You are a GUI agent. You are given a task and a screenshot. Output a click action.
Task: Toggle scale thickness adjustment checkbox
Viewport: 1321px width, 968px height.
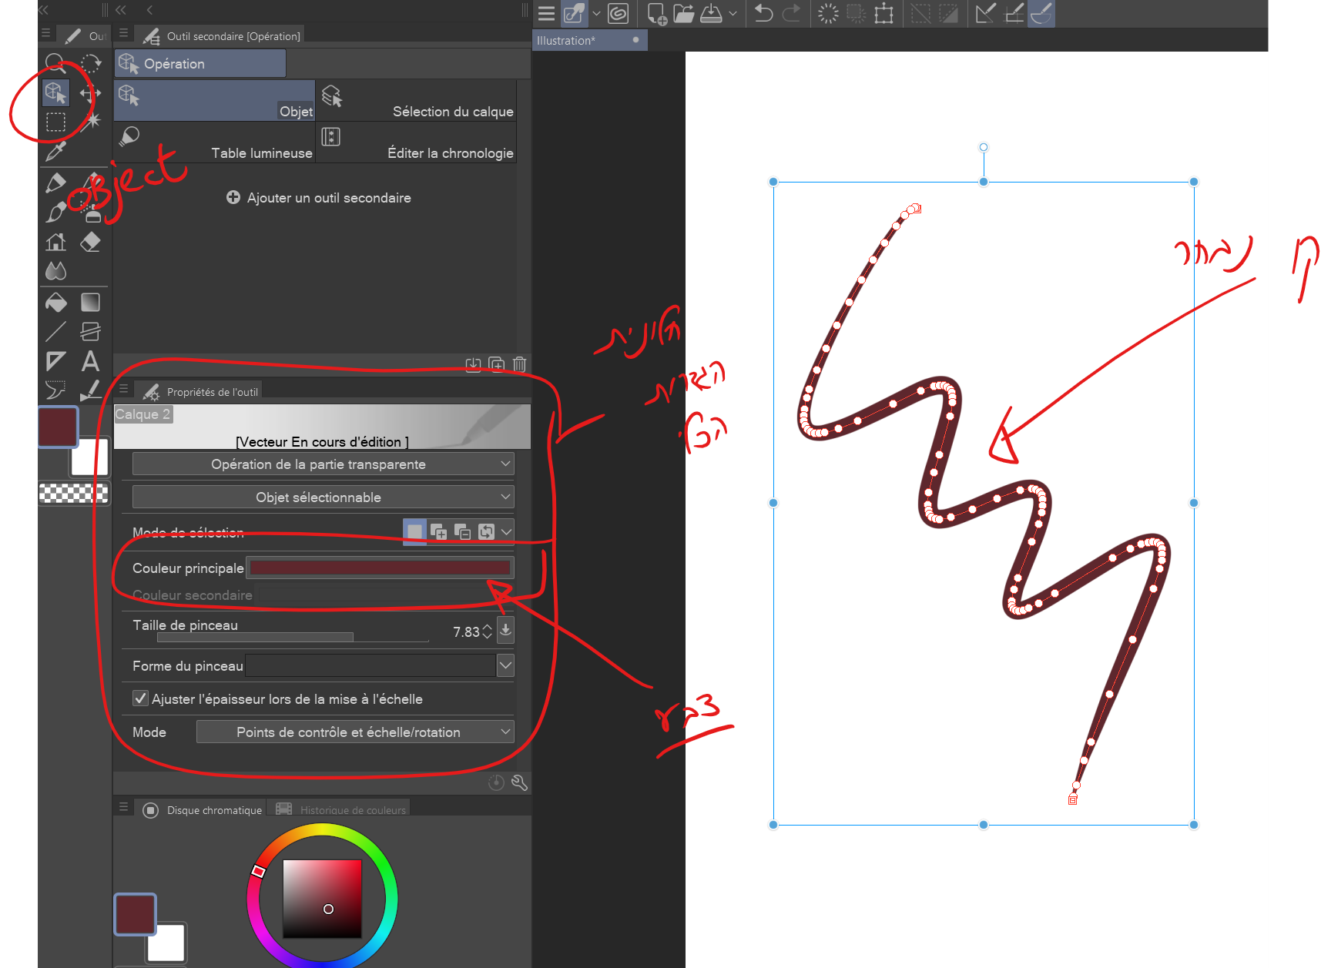[x=140, y=698]
